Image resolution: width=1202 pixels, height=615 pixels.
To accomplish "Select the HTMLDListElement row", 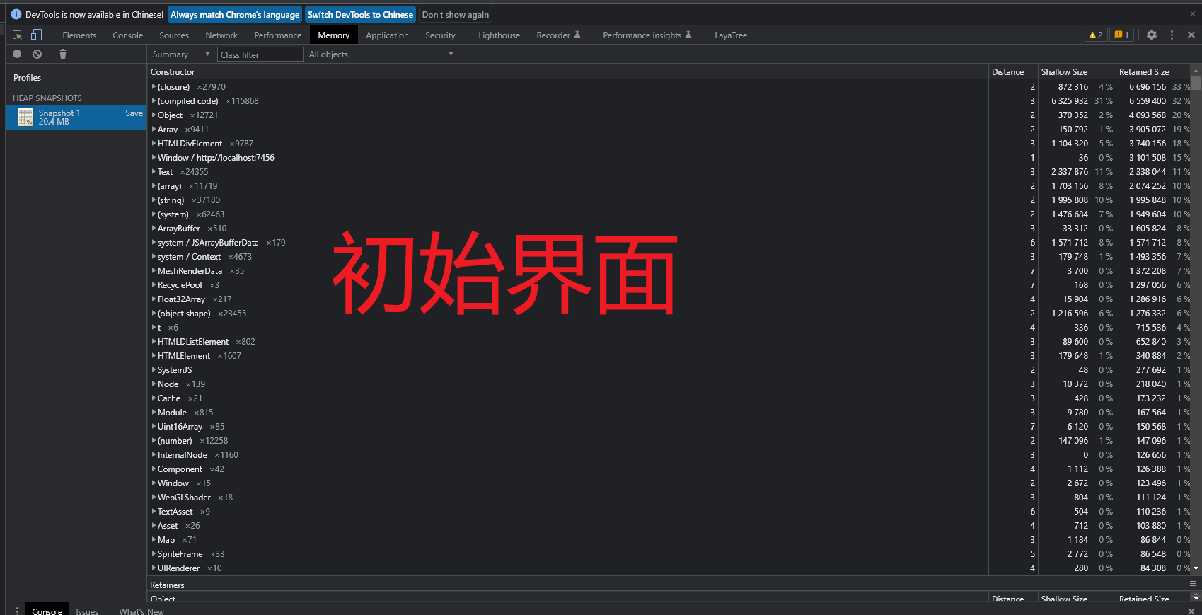I will pos(670,341).
